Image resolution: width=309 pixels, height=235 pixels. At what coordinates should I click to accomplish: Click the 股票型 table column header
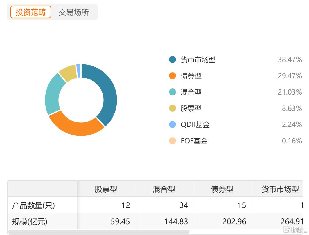[x=106, y=189]
